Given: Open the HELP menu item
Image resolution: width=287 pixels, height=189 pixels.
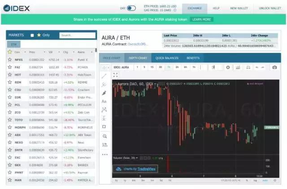Looking at the screenshot, I should pyautogui.click(x=216, y=8).
